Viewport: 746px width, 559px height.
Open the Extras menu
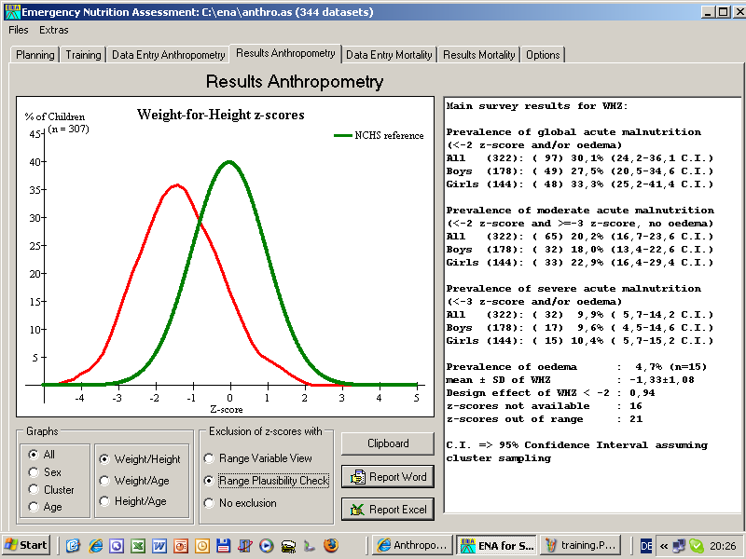coord(53,30)
